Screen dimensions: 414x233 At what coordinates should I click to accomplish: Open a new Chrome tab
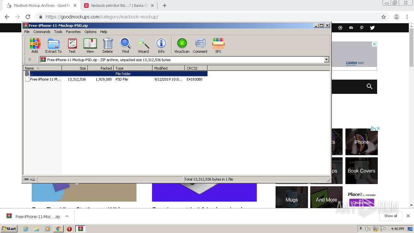coord(164,6)
